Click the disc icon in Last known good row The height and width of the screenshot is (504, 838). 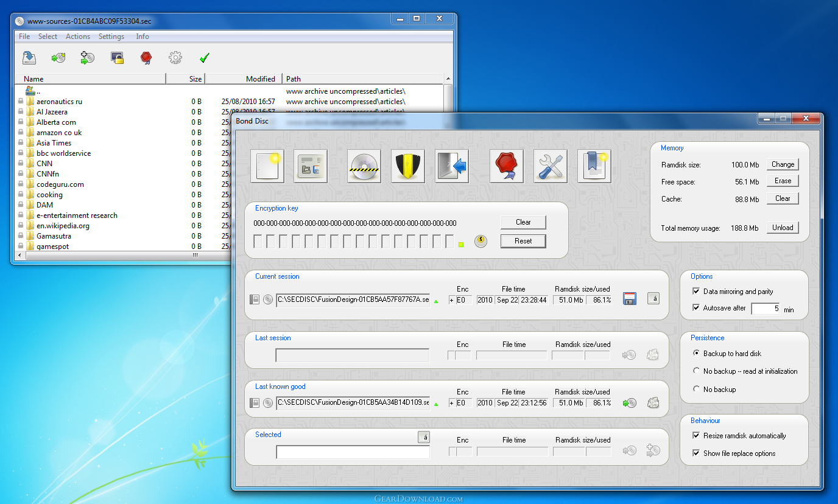tap(268, 403)
